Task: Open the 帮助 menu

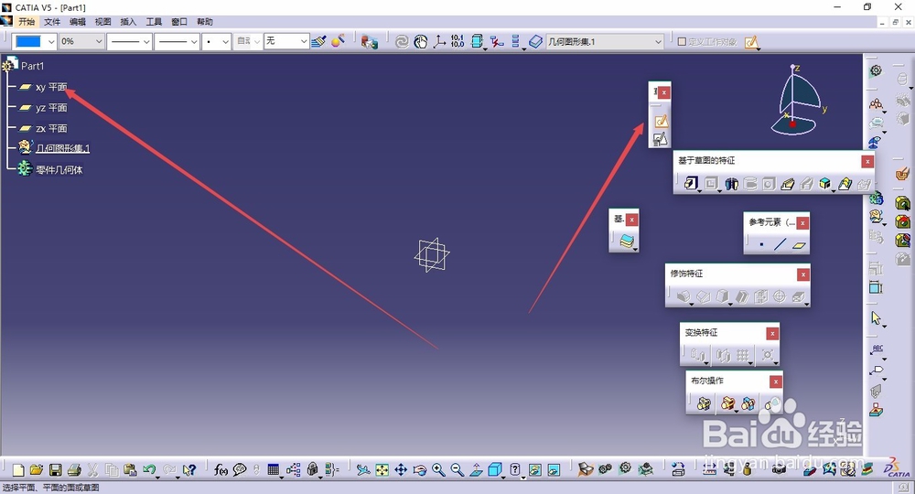Action: pyautogui.click(x=205, y=22)
